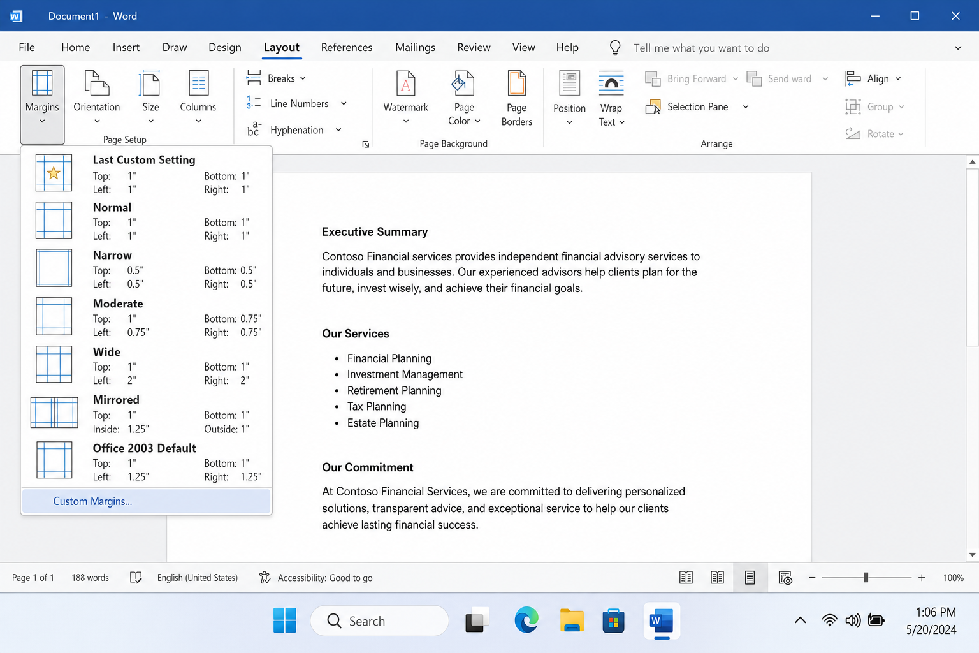Open the spelling and grammar check icon

136,578
